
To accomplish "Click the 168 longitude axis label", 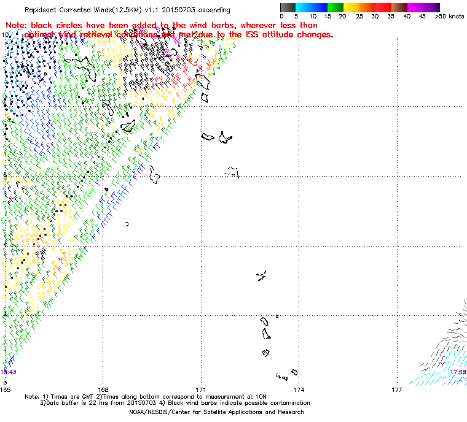I will tap(103, 389).
